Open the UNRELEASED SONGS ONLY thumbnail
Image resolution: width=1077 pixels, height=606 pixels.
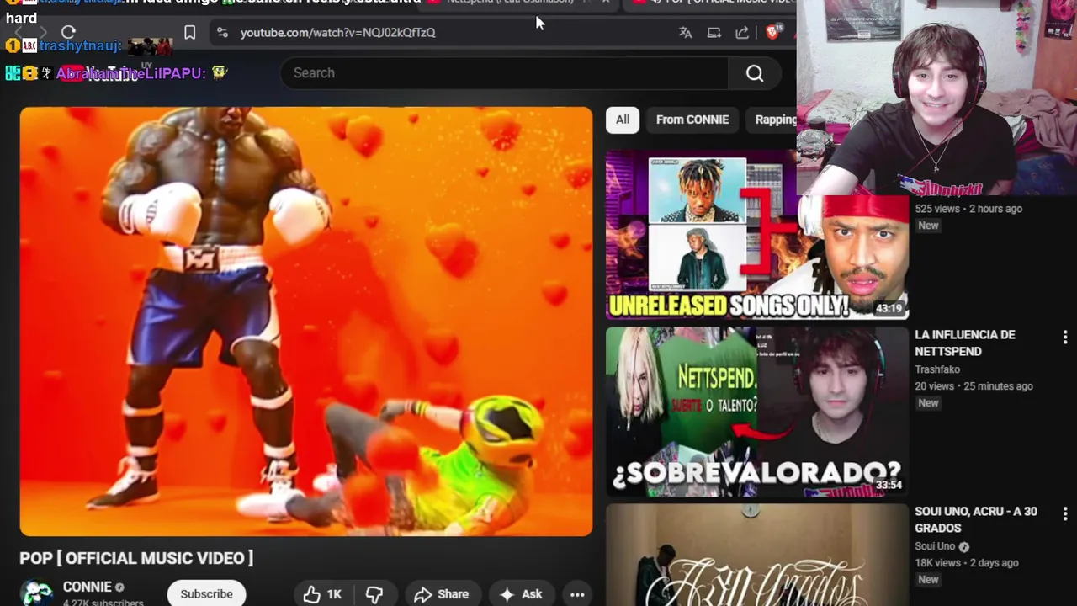click(x=757, y=235)
